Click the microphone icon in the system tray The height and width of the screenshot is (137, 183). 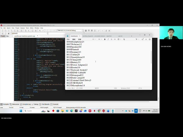tap(136, 111)
